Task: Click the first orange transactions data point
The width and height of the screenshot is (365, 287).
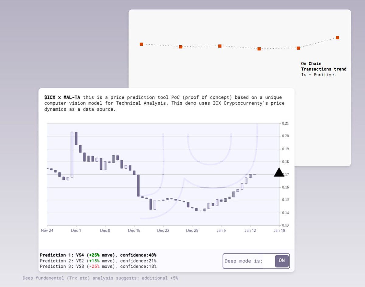Action: pos(141,44)
